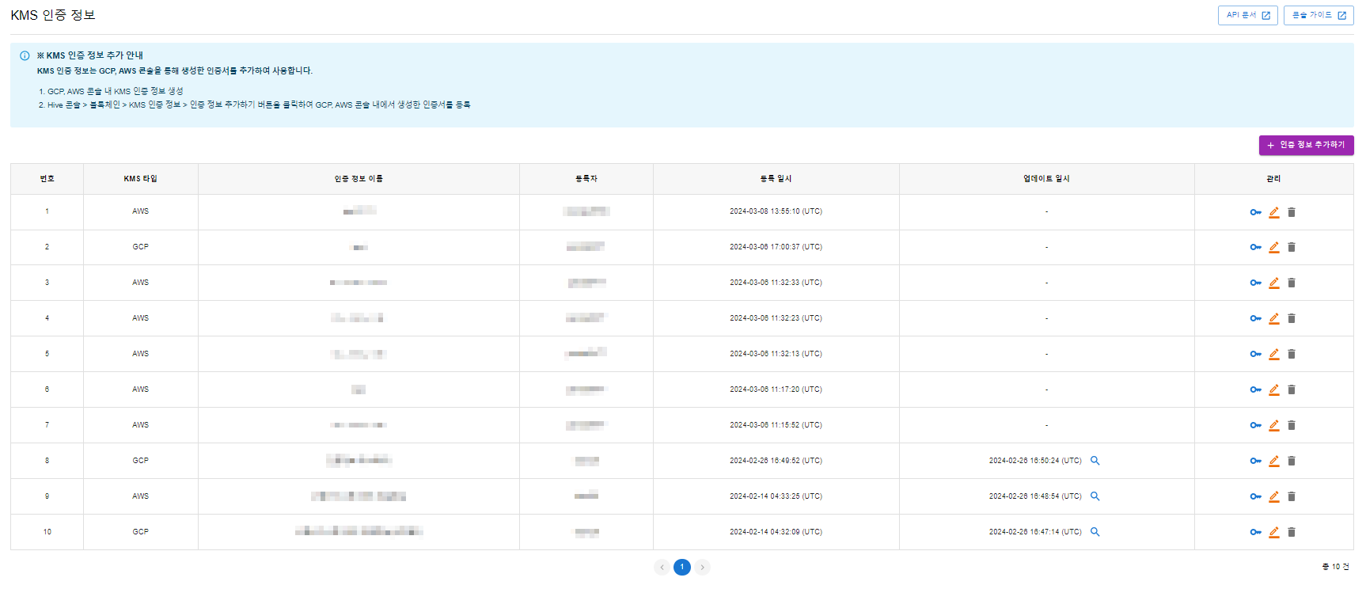The image size is (1366, 589).
Task: Click the KMS 인증 정보 page title
Action: [53, 15]
